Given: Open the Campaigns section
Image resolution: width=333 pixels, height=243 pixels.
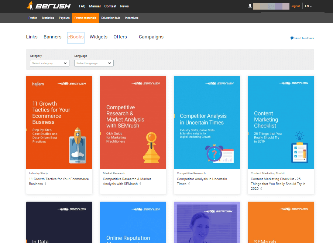Looking at the screenshot, I should pyautogui.click(x=151, y=37).
